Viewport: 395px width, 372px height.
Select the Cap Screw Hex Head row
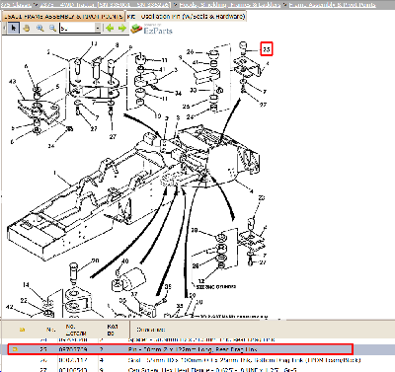pos(197,369)
